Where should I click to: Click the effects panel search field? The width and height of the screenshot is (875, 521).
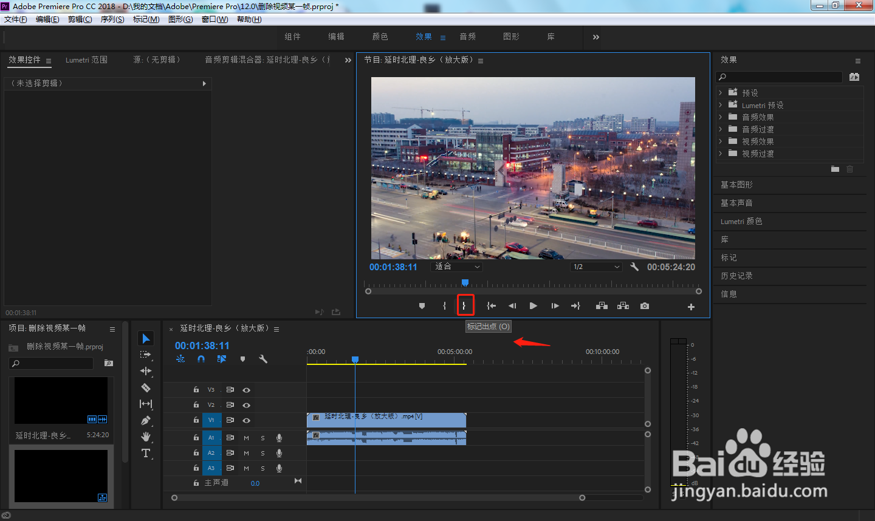[780, 77]
